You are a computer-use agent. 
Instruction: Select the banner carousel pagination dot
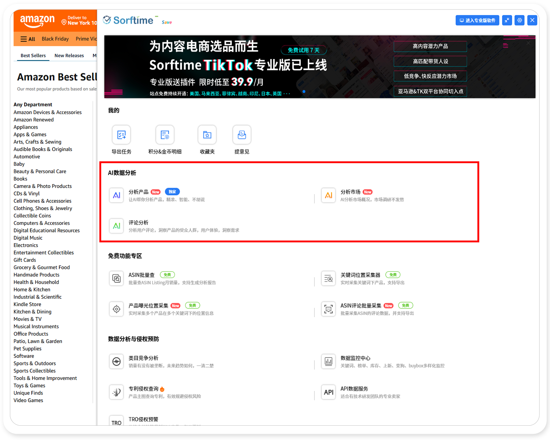coord(304,92)
